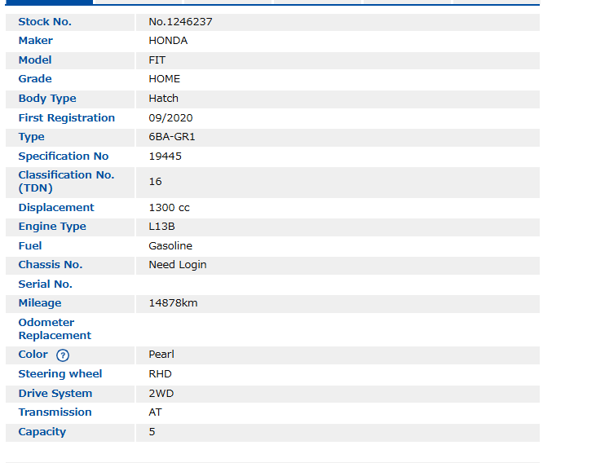Screen dimensions: 596x463
Task: Click the RHD steering wheel value
Action: tap(160, 374)
